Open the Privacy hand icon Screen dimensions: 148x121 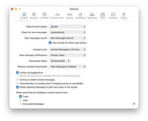click(x=124, y=15)
